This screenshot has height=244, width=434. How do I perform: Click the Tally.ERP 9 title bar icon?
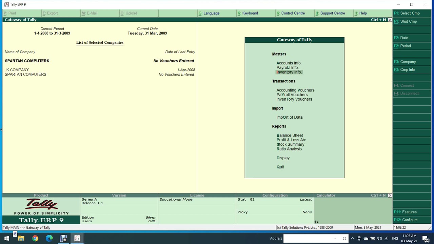pyautogui.click(x=6, y=4)
